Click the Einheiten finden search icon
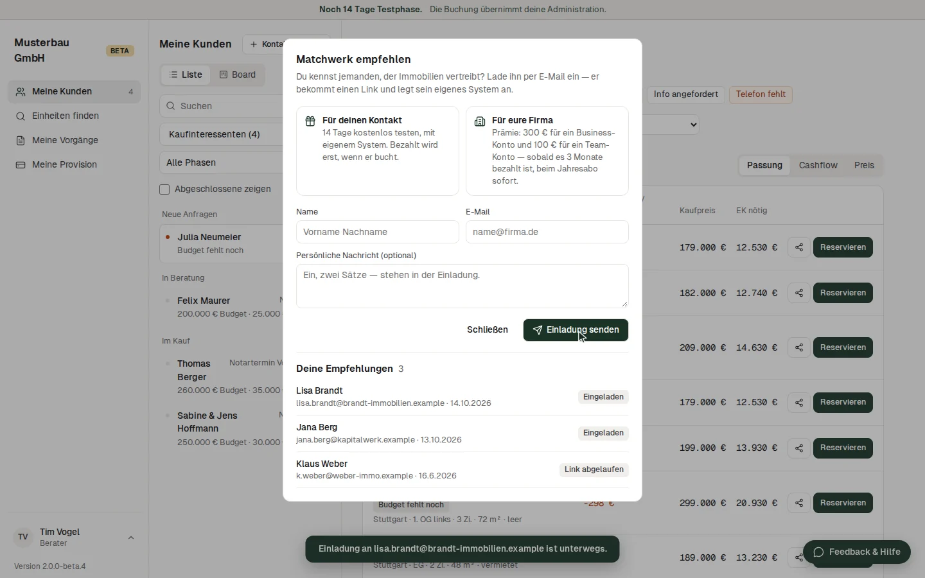 21,116
